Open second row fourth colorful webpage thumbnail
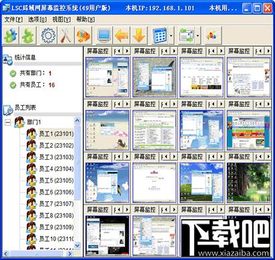The height and width of the screenshot is (260, 275). pyautogui.click(x=248, y=130)
